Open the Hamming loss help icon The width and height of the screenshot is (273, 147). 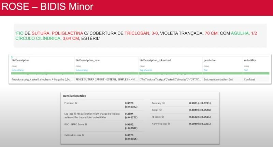click(169, 124)
